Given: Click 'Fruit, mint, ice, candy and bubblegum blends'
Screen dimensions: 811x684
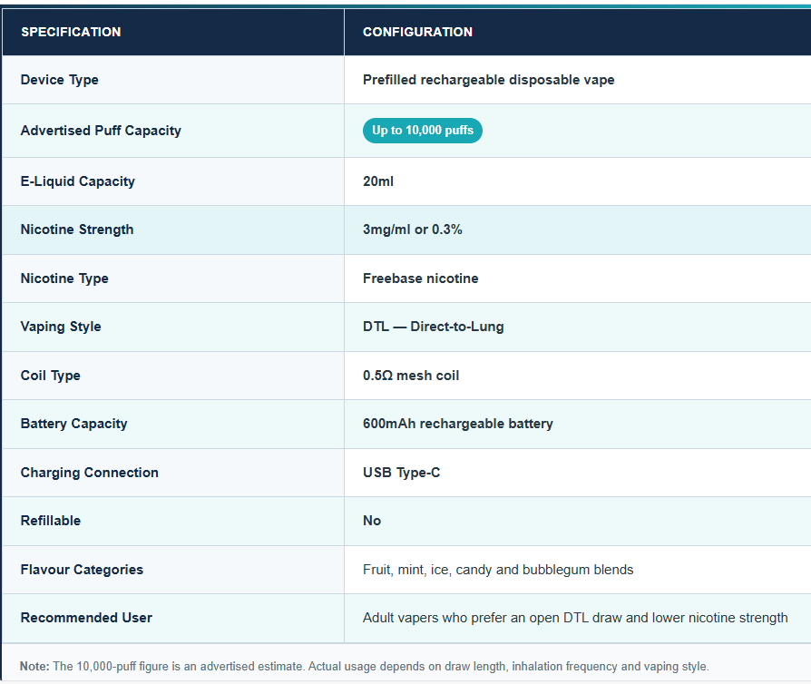Looking at the screenshot, I should coord(498,570).
